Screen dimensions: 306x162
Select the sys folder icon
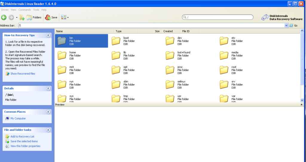pyautogui.click(x=62, y=99)
